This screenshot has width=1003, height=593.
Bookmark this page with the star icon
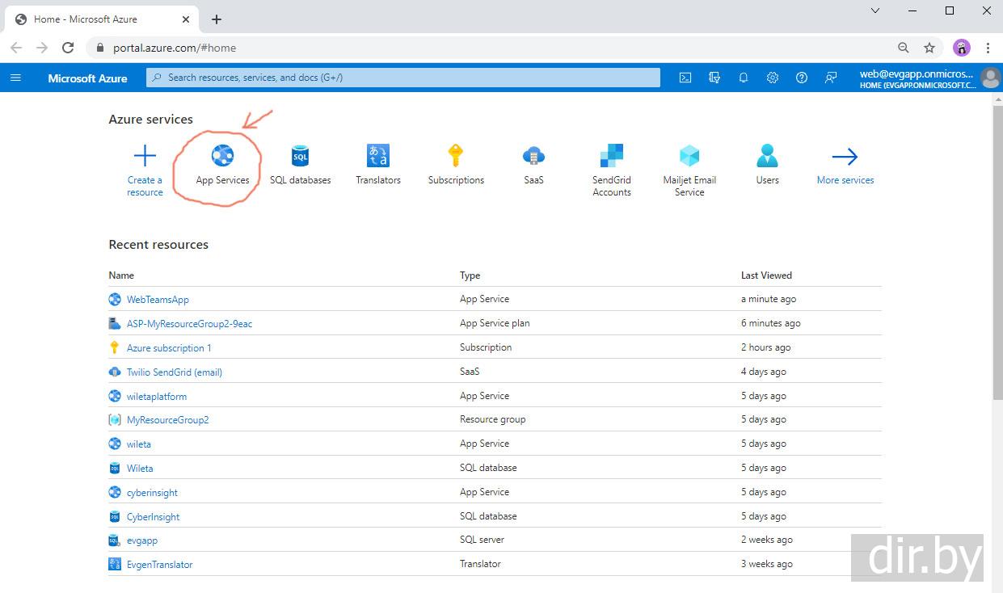(929, 48)
